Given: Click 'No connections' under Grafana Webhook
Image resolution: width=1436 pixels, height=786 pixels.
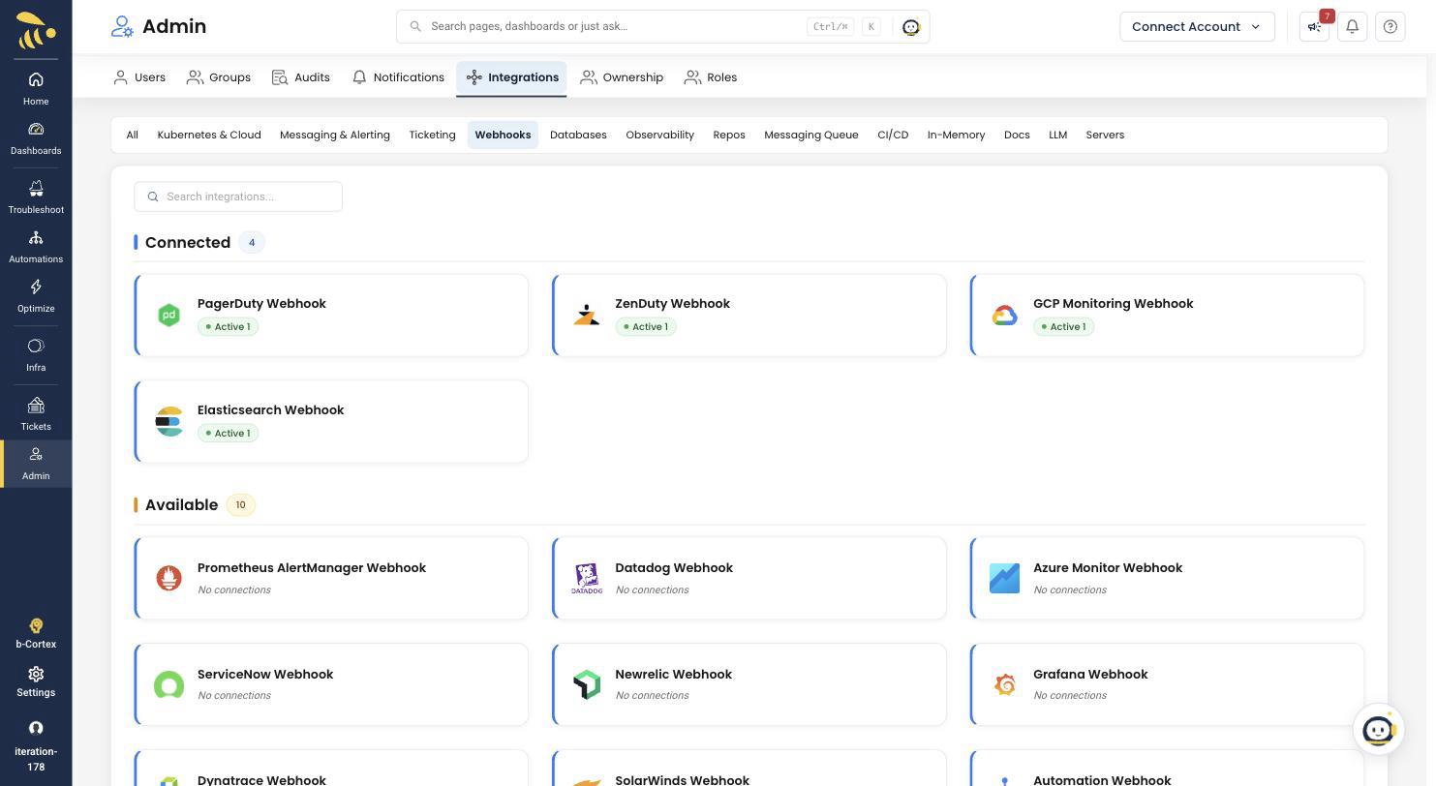Looking at the screenshot, I should pyautogui.click(x=1070, y=695).
